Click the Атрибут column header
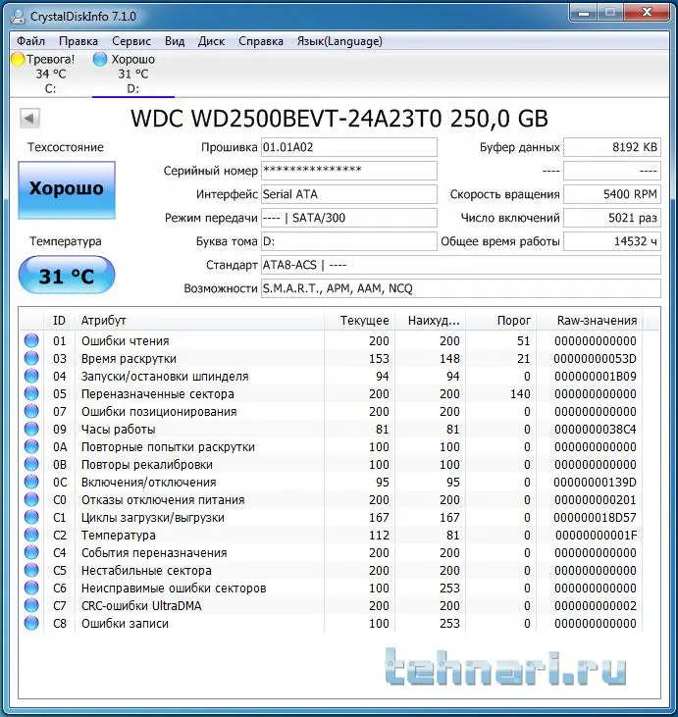The height and width of the screenshot is (717, 678). click(199, 321)
